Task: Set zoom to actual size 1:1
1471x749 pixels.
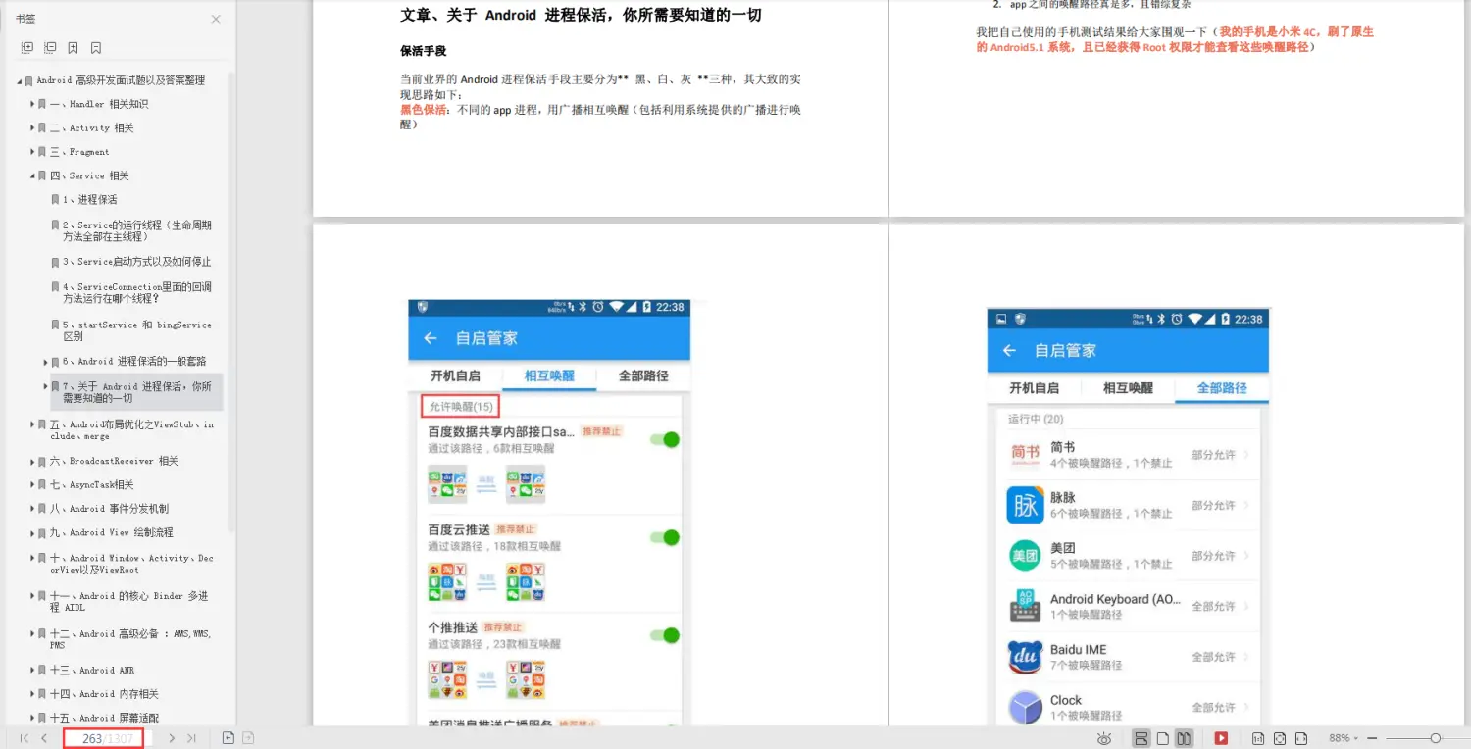Action: point(1258,738)
